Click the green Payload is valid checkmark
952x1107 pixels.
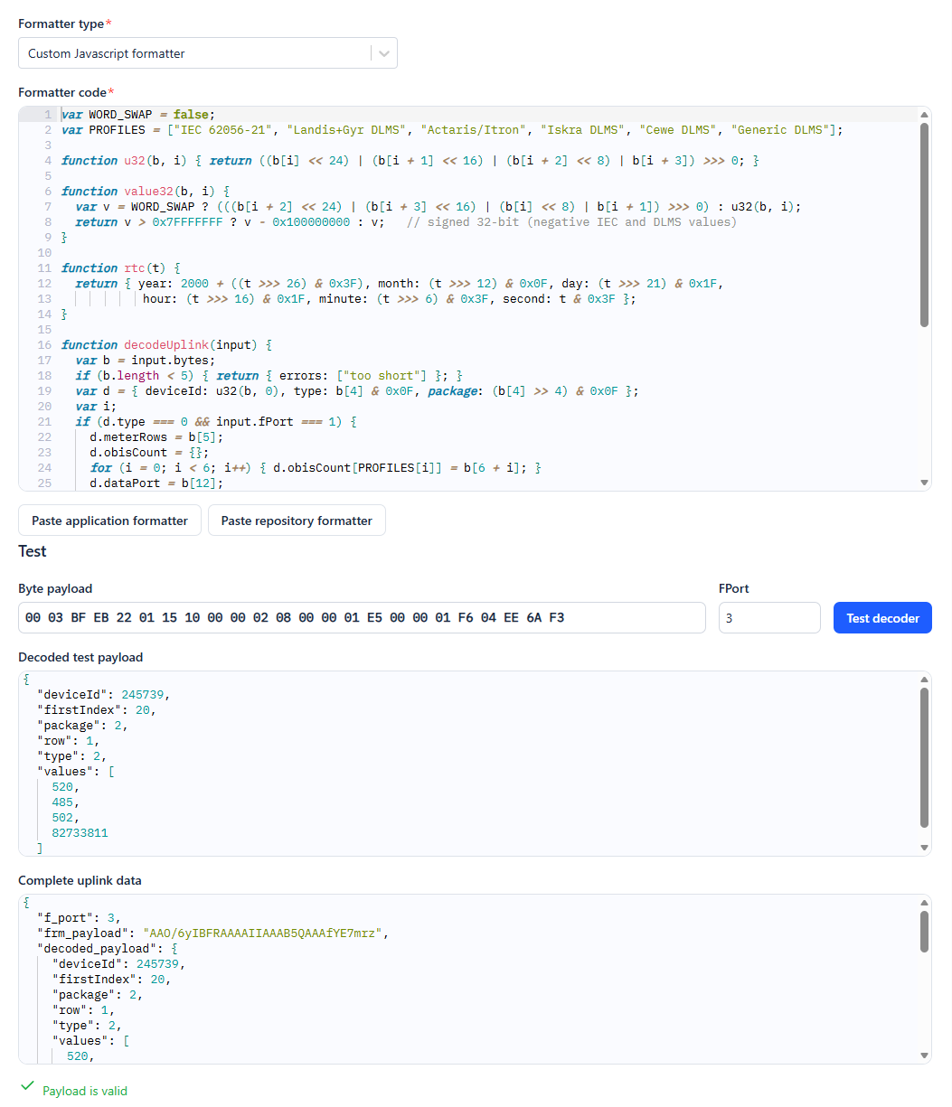(27, 1085)
